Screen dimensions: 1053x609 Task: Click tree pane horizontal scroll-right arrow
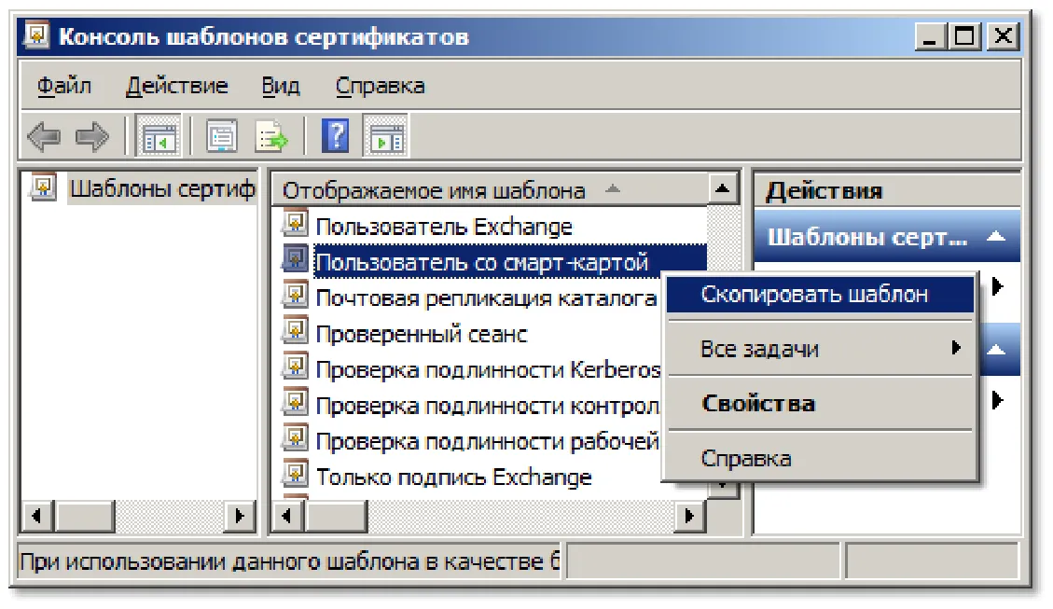[x=240, y=516]
